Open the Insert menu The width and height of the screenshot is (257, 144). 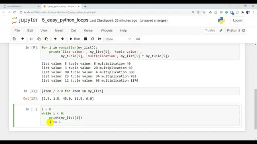pos(59,30)
